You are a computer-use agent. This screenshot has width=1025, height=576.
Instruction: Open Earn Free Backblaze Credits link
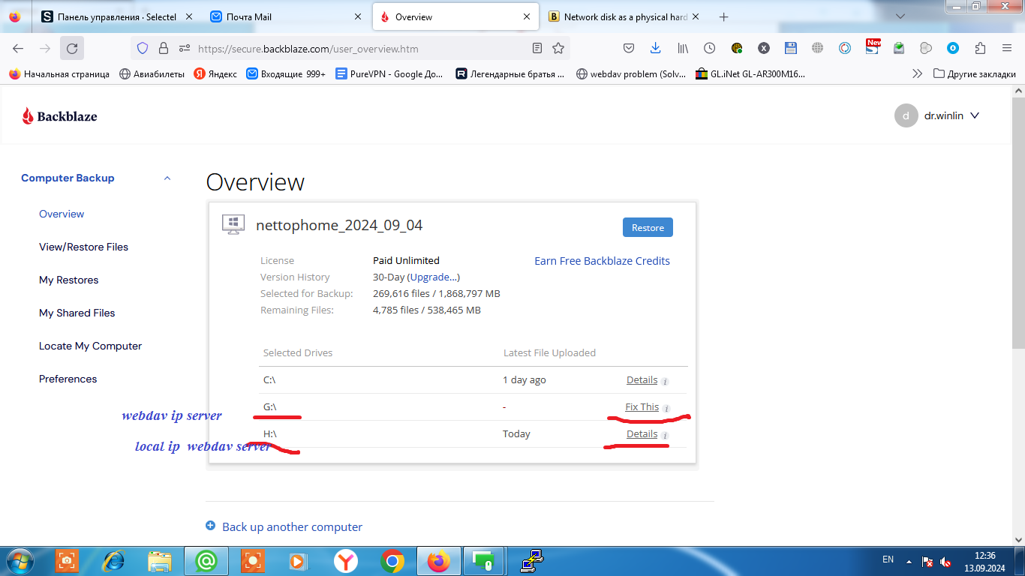pyautogui.click(x=602, y=261)
